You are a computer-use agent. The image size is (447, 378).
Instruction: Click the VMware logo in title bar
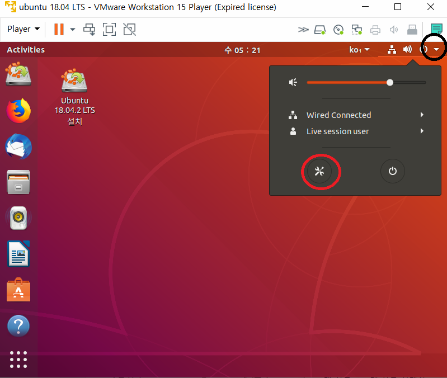tap(11, 7)
